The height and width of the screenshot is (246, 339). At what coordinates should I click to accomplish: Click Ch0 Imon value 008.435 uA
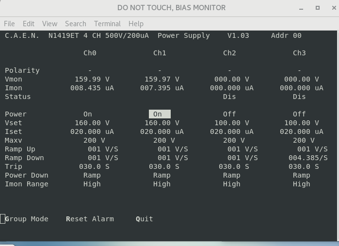pyautogui.click(x=92, y=88)
